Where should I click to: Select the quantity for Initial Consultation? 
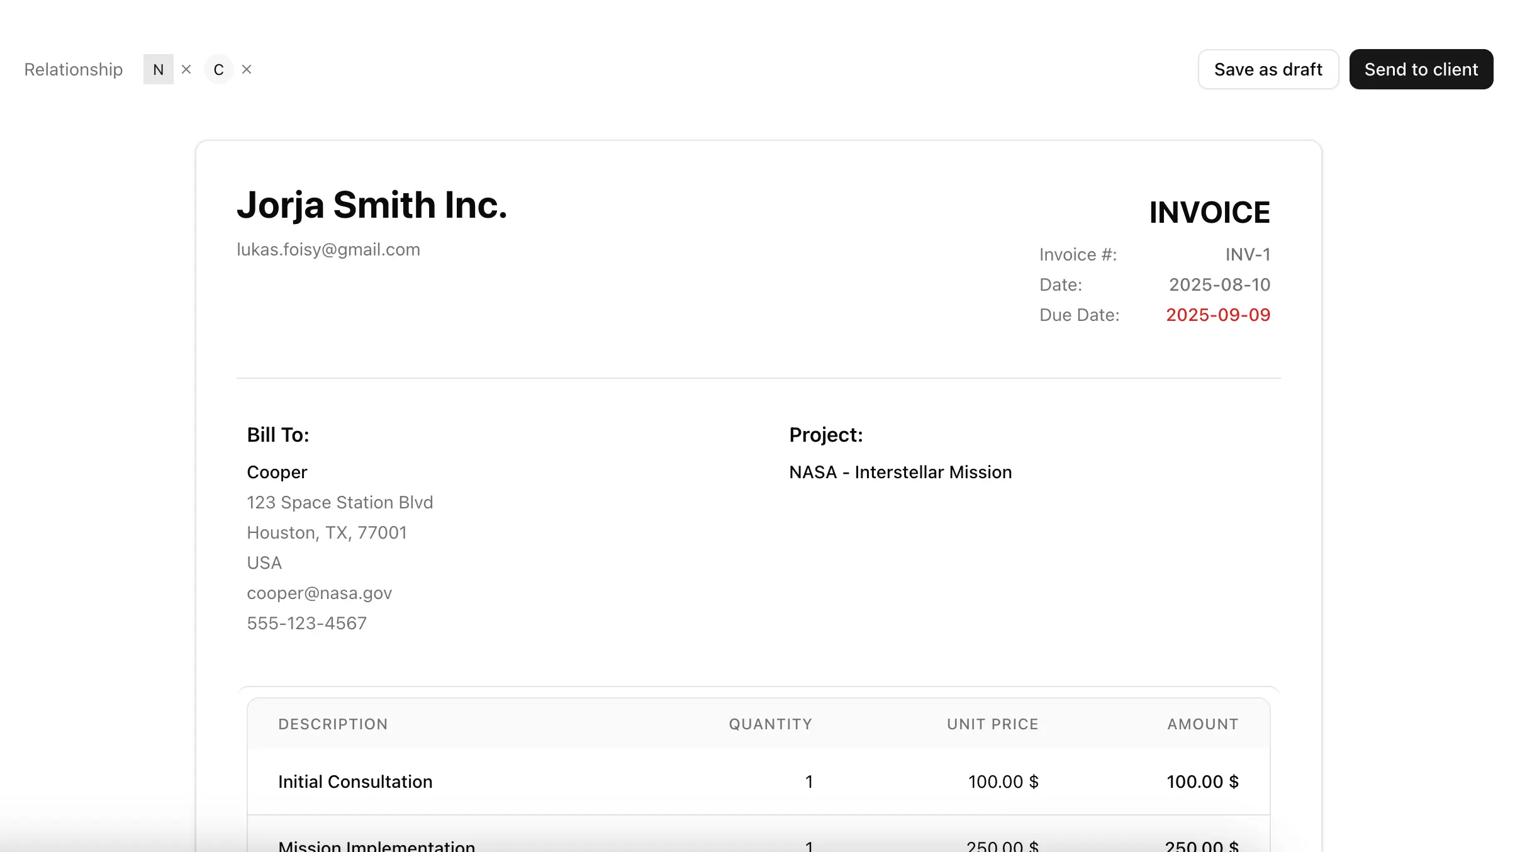click(x=809, y=782)
